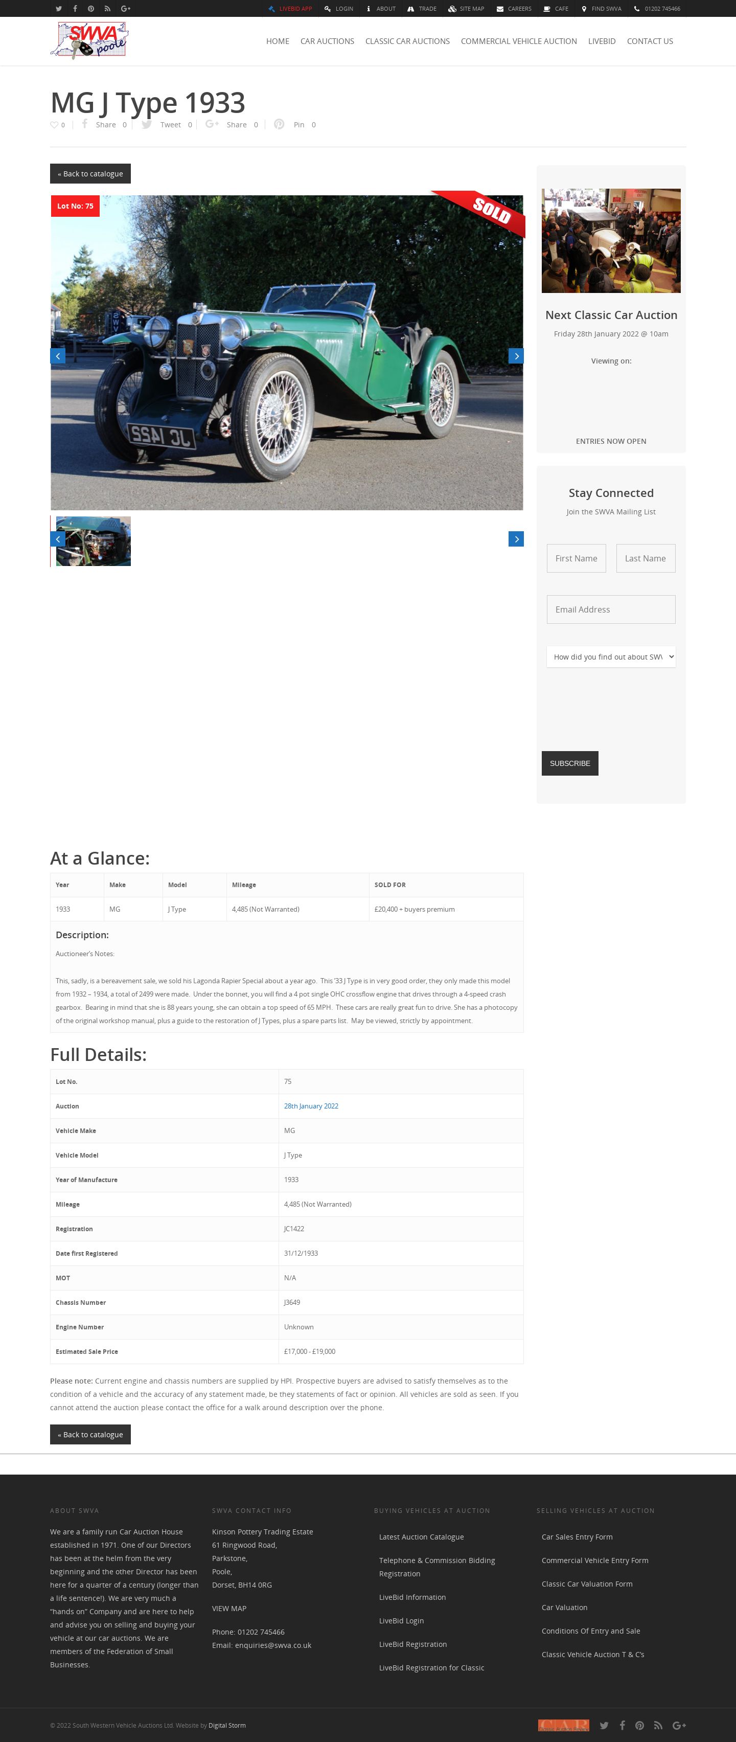Viewport: 736px width, 1742px height.
Task: Click the Subscribe button
Action: point(570,763)
